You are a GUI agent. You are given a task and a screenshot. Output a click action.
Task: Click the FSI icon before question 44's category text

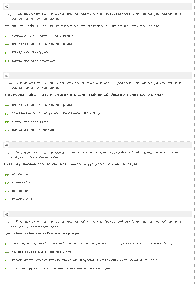click(x=11, y=153)
